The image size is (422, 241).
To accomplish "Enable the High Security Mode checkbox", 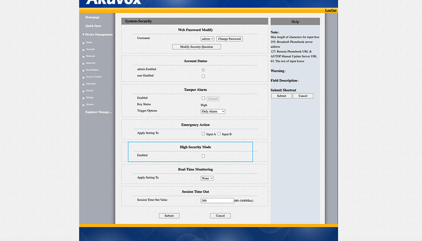I will tap(203, 156).
